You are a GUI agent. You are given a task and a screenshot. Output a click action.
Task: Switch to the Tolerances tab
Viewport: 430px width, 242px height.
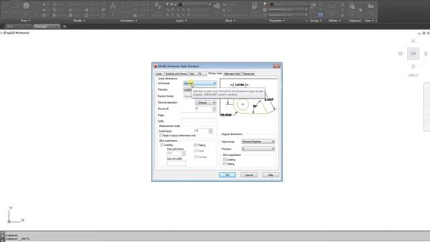click(248, 74)
